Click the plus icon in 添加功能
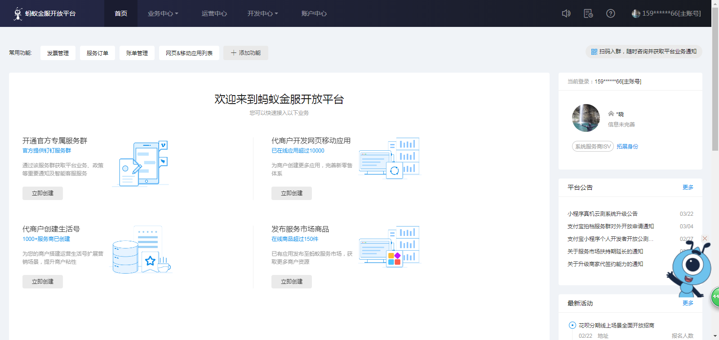Viewport: 719px width, 340px height. (x=234, y=53)
